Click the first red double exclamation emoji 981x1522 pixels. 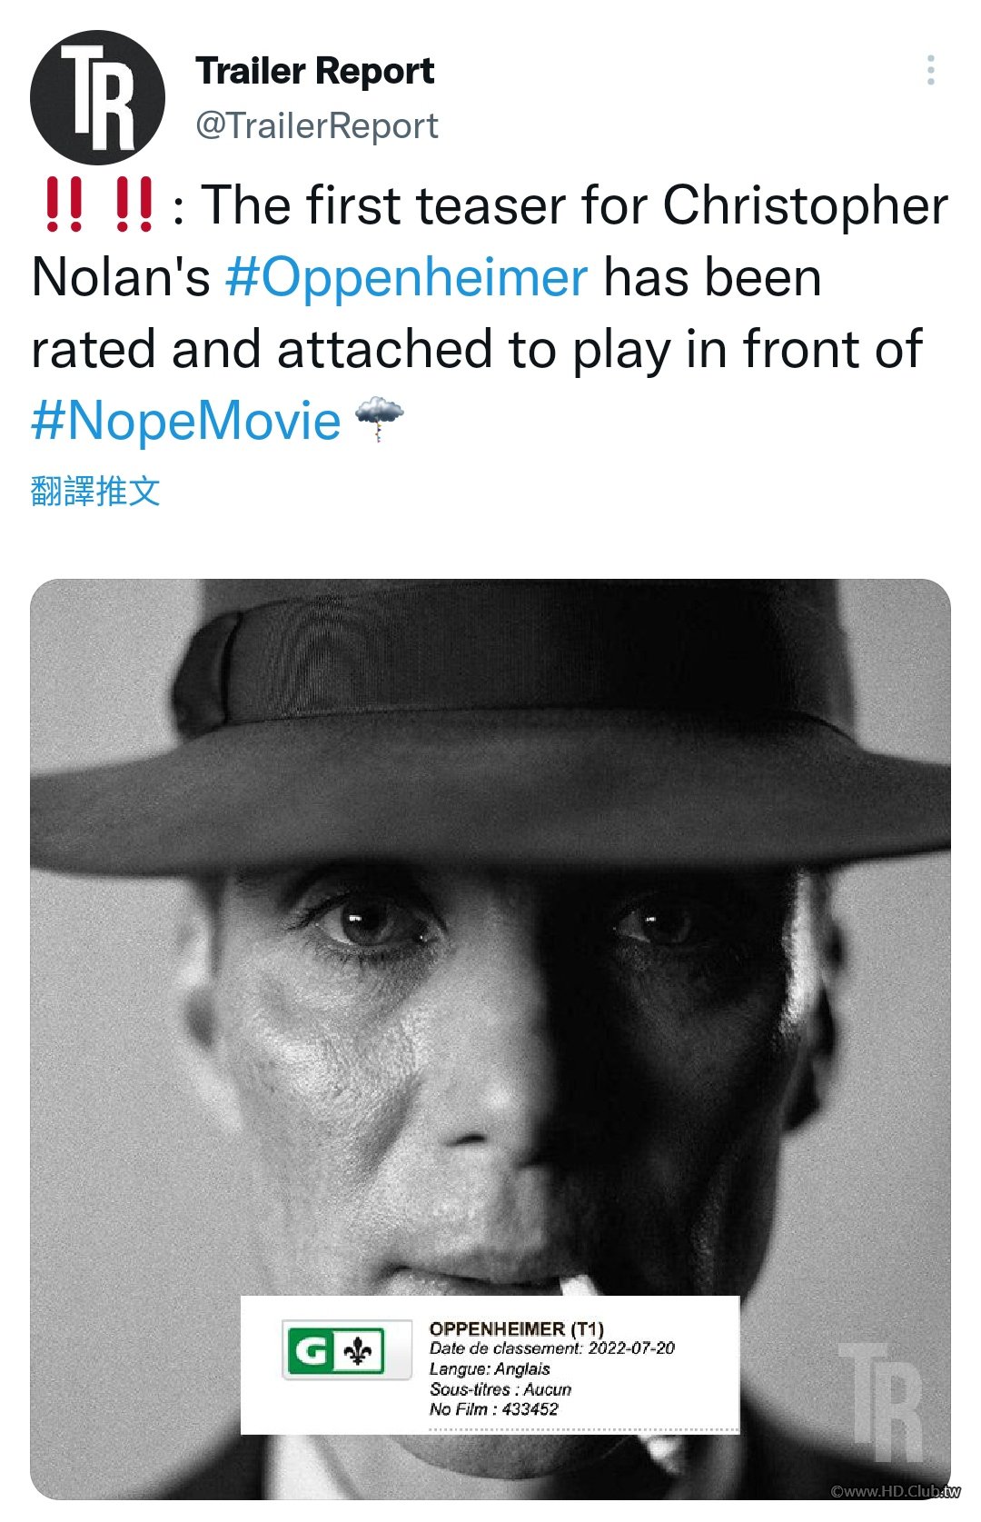[64, 204]
